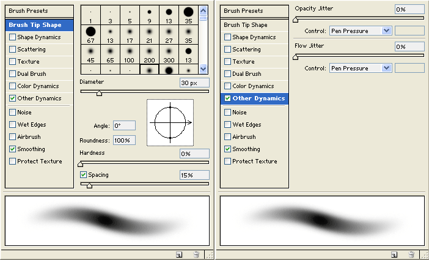This screenshot has width=429, height=260.
Task: Check Protect Texture in Brush Tip Shape panel
Action: click(12, 161)
